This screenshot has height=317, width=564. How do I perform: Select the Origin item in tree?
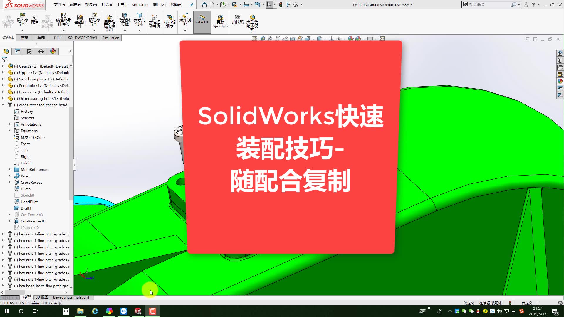(23, 163)
